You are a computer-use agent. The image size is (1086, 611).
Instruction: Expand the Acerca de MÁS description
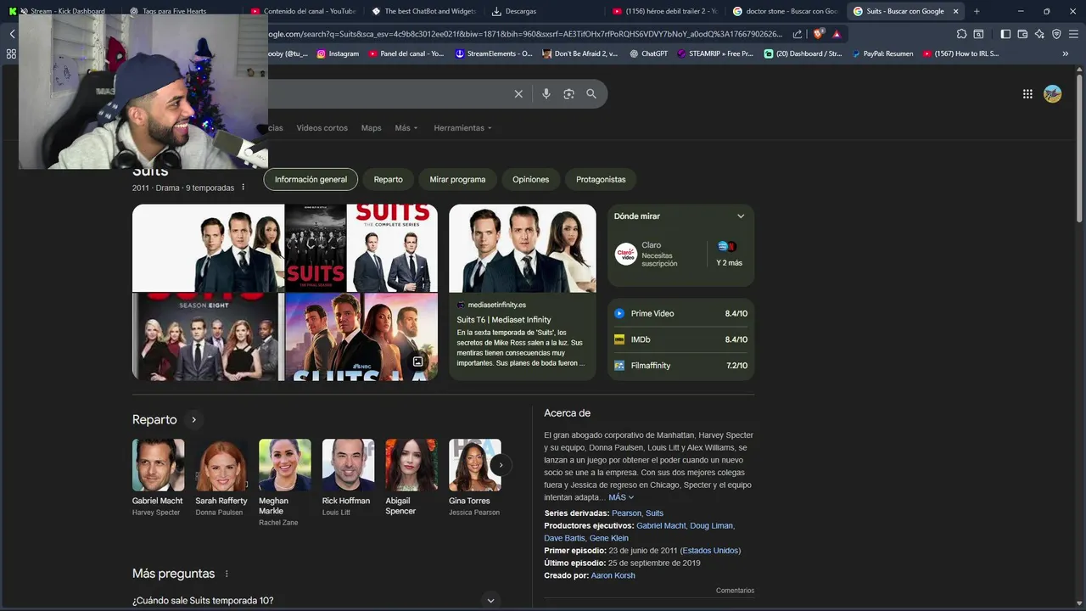(621, 497)
